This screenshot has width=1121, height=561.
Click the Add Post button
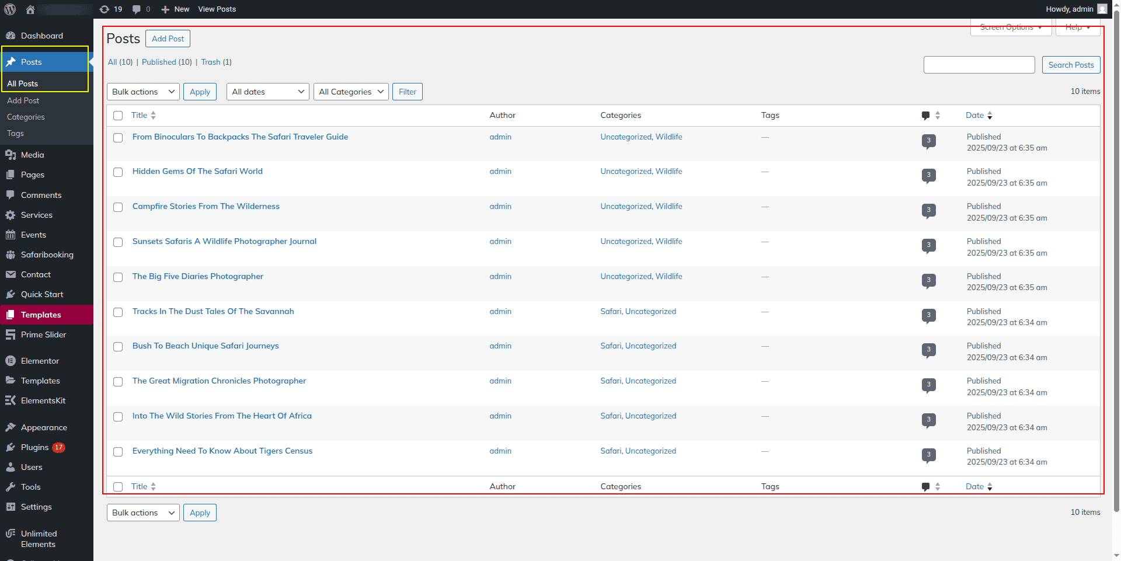(168, 39)
